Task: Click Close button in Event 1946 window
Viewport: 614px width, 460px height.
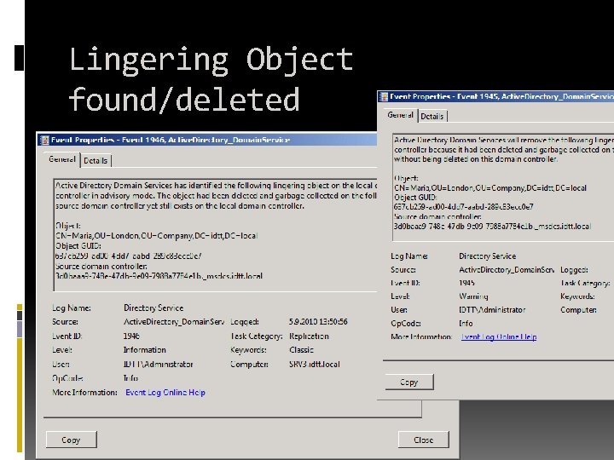Action: pyautogui.click(x=423, y=440)
